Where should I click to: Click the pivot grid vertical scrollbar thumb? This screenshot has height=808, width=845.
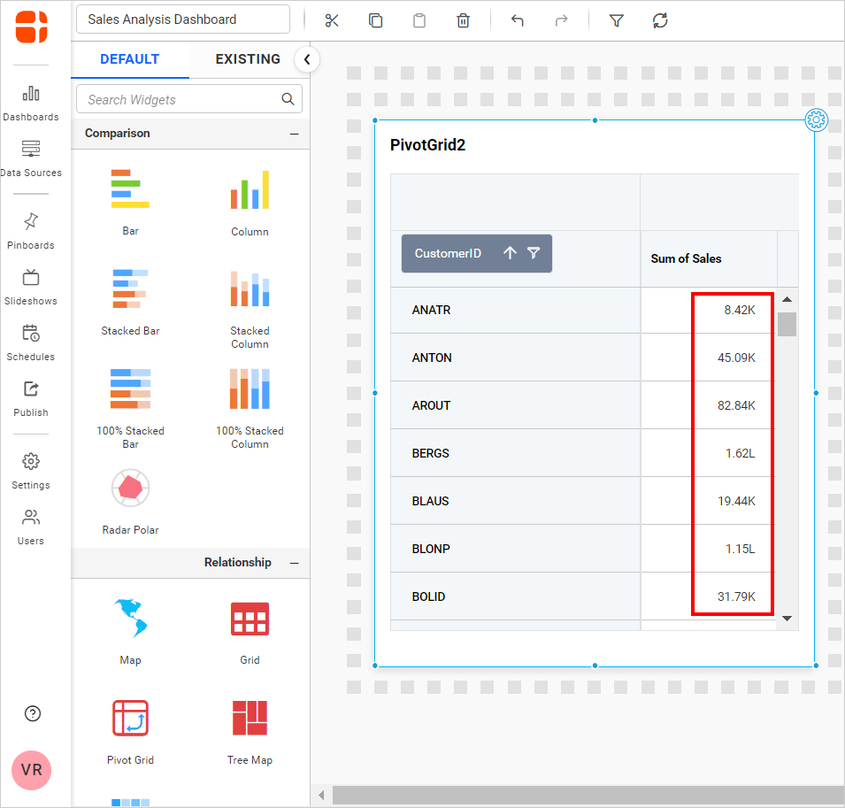pos(787,324)
